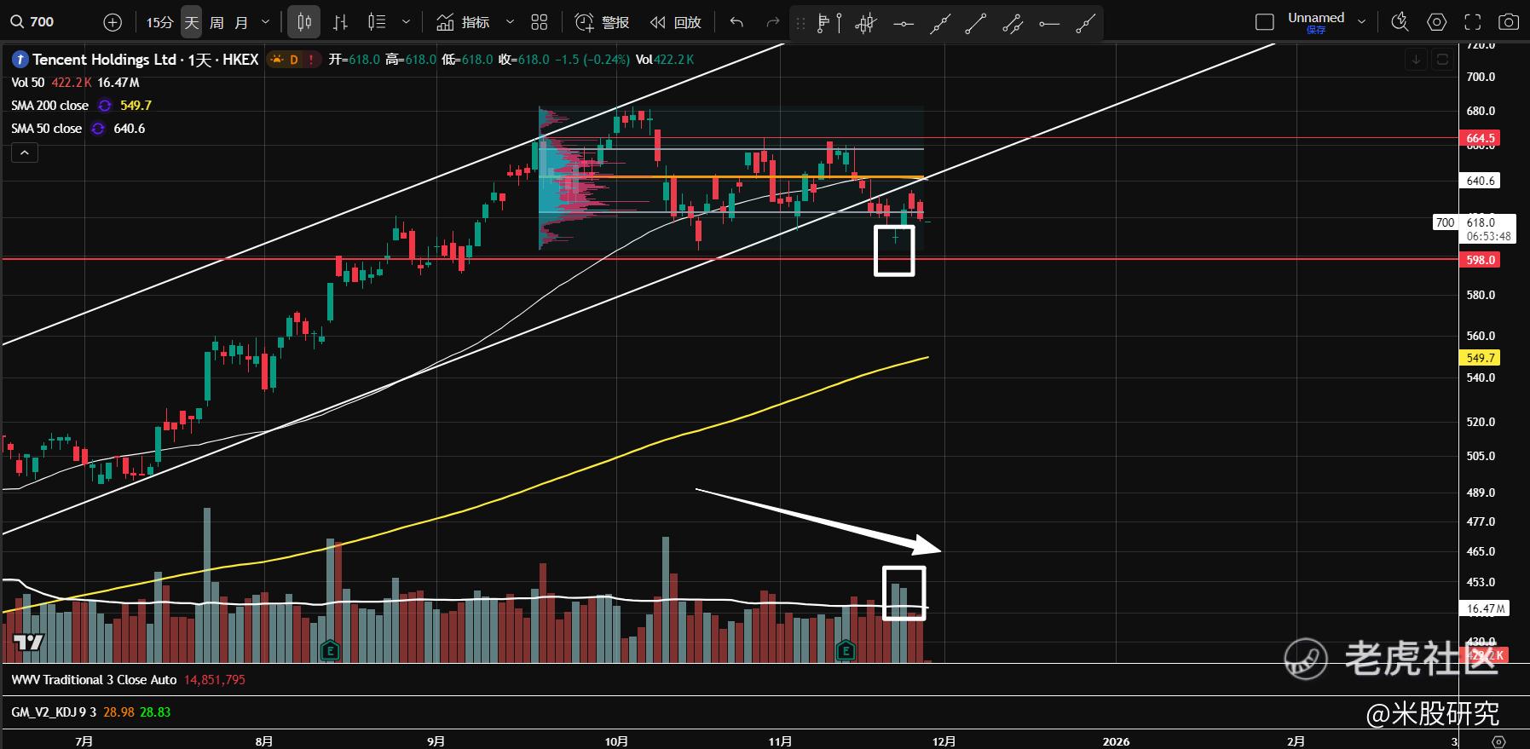The image size is (1530, 749).
Task: Redo the last chart action
Action: (x=773, y=22)
